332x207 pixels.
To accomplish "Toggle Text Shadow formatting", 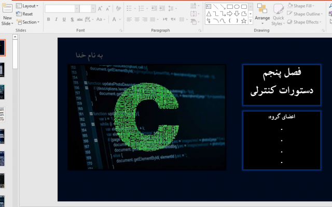I will [x=72, y=20].
